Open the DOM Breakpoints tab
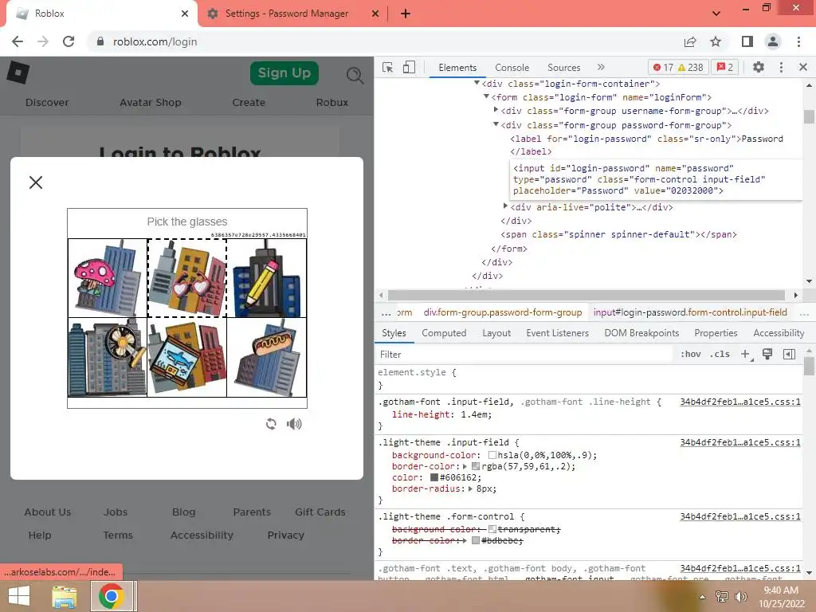Viewport: 816px width, 612px height. [641, 333]
